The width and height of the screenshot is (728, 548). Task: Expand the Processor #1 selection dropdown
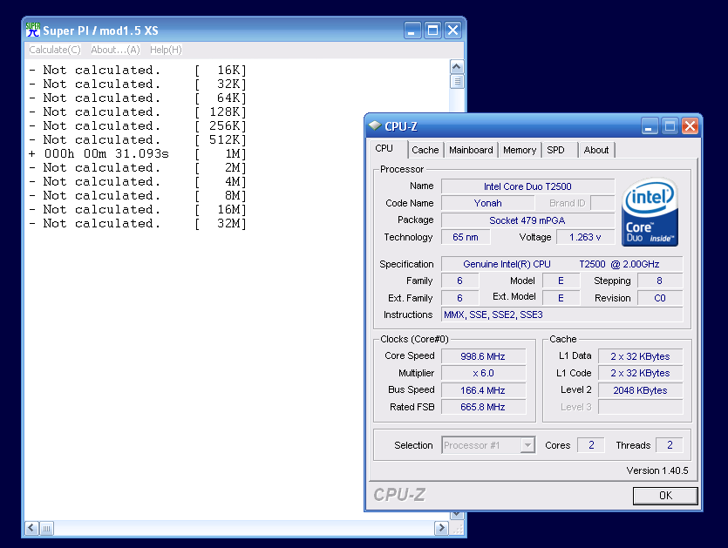coord(527,445)
